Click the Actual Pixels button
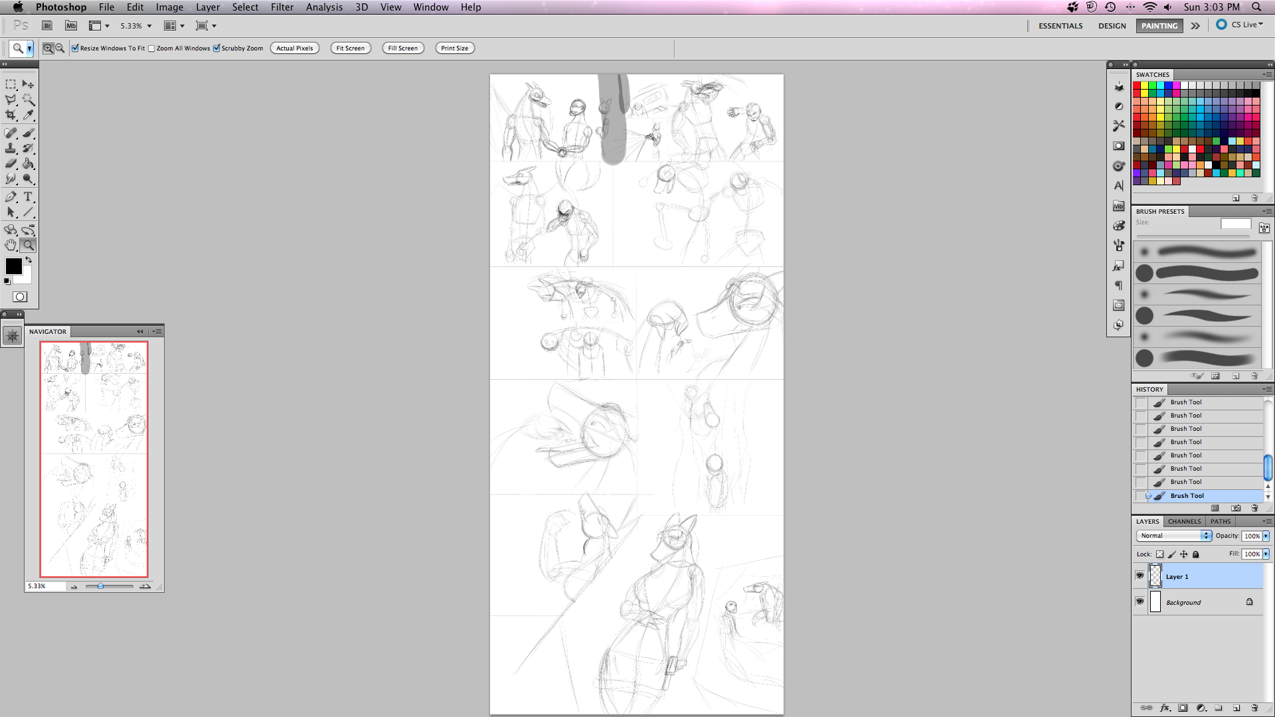This screenshot has height=717, width=1275. [294, 48]
